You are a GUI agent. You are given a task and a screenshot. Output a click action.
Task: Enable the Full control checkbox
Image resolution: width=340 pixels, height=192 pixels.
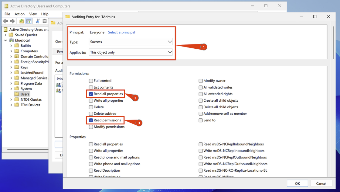[x=91, y=81]
